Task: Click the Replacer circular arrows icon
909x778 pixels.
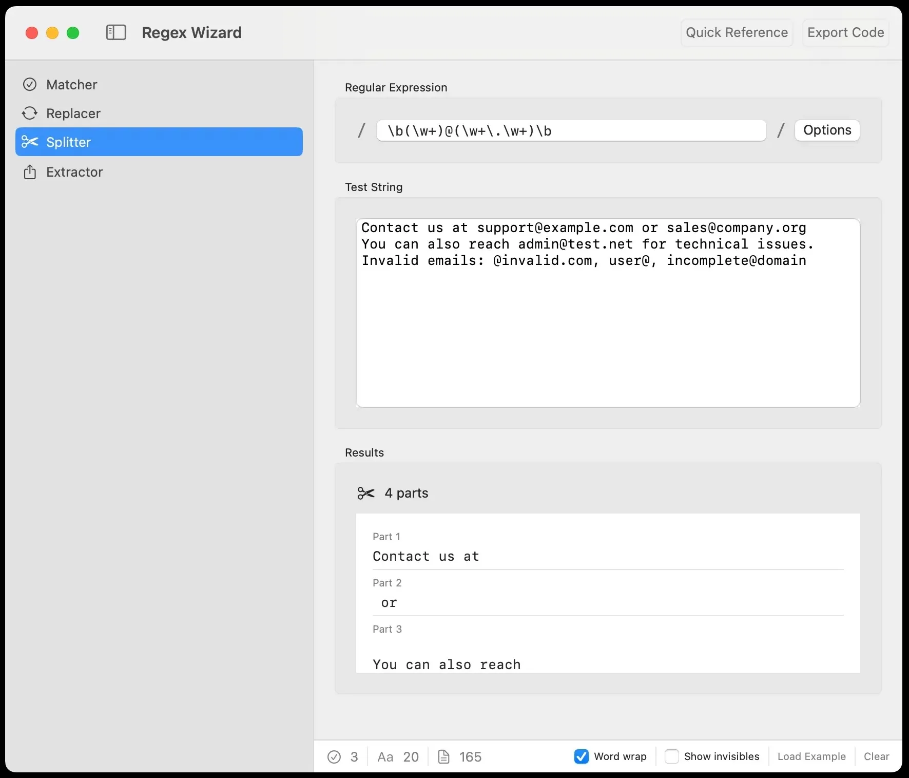Action: coord(30,113)
